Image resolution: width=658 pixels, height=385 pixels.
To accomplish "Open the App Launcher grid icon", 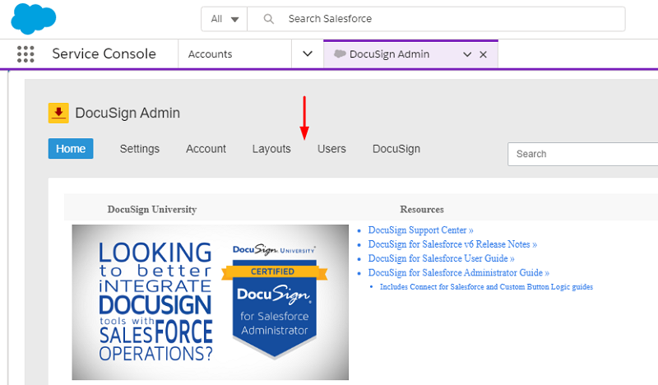I will click(x=25, y=54).
